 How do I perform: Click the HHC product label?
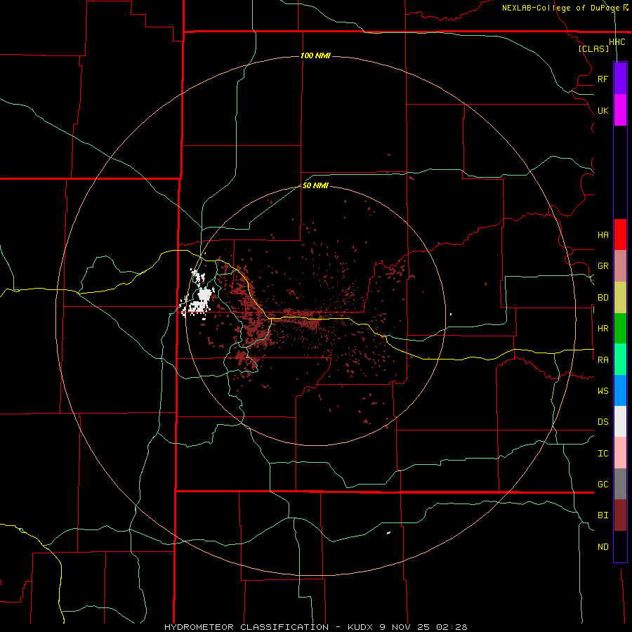(617, 42)
